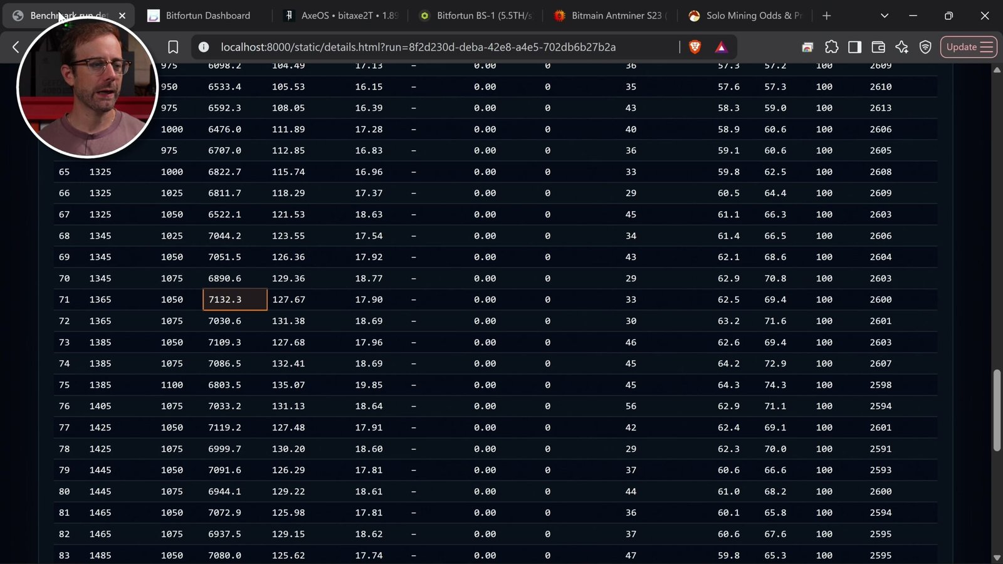Open the Extensions puzzle-piece icon
The height and width of the screenshot is (564, 1003).
(x=831, y=47)
